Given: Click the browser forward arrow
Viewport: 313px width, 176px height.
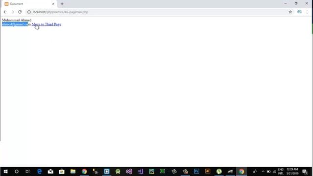Looking at the screenshot, I should click(x=12, y=12).
